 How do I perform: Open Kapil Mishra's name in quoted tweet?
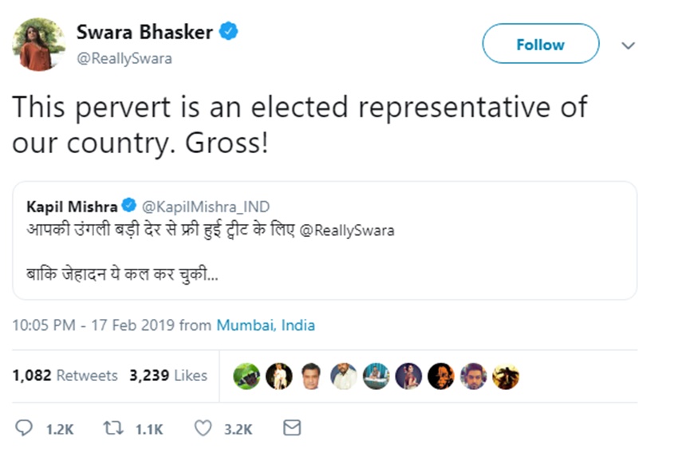coord(72,207)
